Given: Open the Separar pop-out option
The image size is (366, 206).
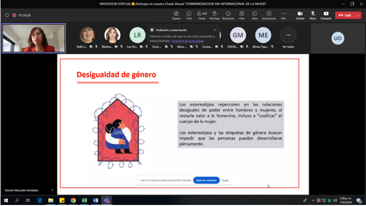Looking at the screenshot, I should 176,15.
